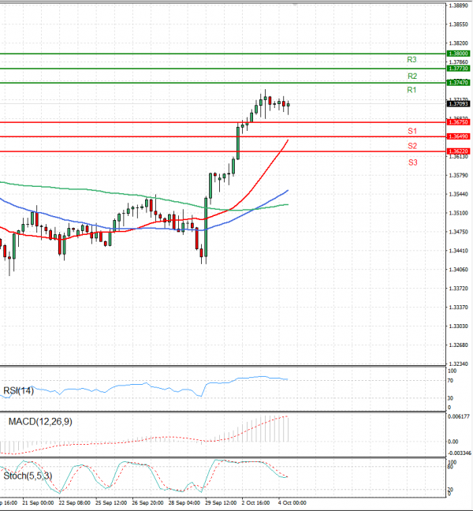473x511 pixels.
Task: Click the 28 Sep 04:00 time label
Action: click(x=184, y=503)
